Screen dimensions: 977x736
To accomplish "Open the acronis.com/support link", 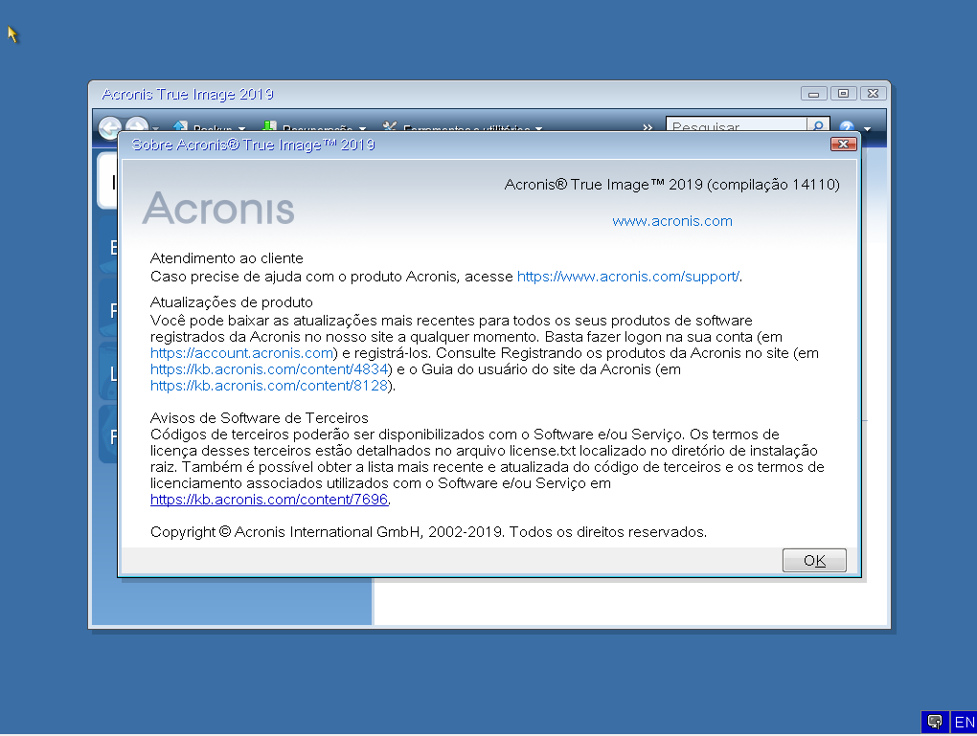I will (628, 277).
